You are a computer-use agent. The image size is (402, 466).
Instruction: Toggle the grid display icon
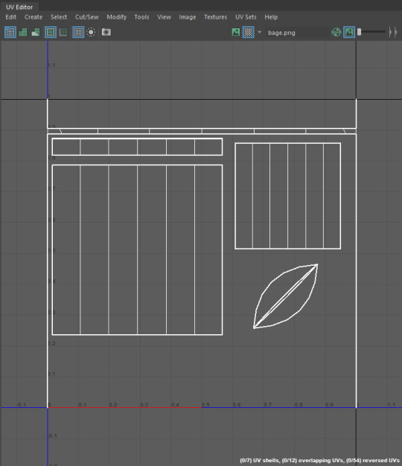pos(78,32)
